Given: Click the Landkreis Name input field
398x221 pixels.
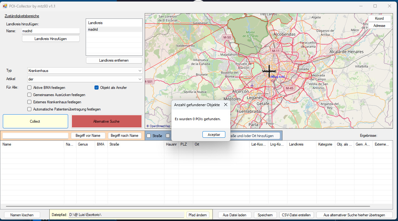Looking at the screenshot, I should click(51, 31).
